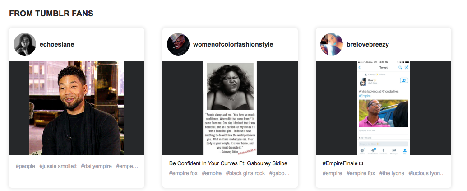Open echoeslane's profile avatar
467x191 pixels.
coord(25,44)
